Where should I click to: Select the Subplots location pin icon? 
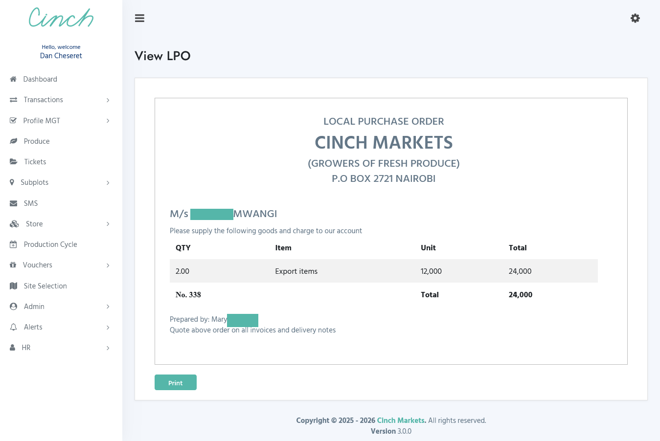coord(13,182)
